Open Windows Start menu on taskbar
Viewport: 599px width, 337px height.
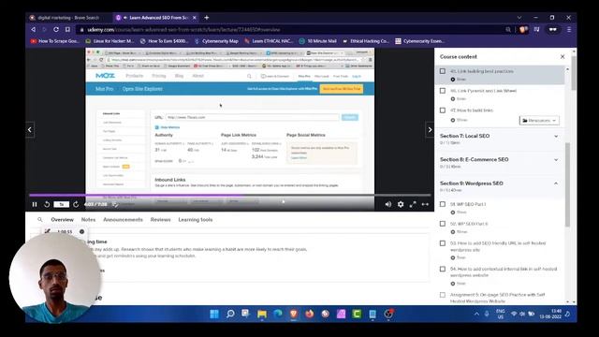point(214,315)
